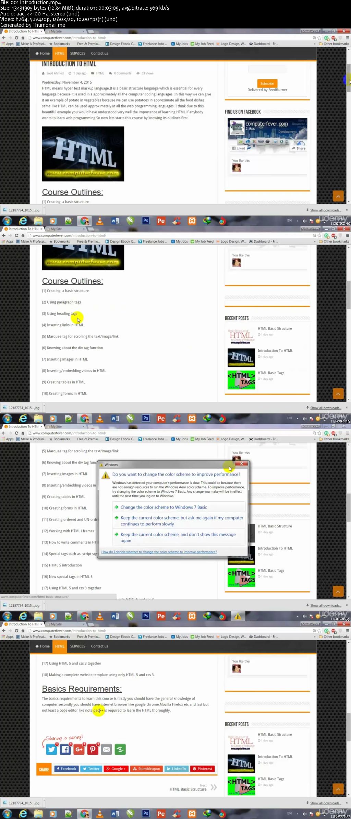Click the orange Stumbleupon share button

pos(146,769)
